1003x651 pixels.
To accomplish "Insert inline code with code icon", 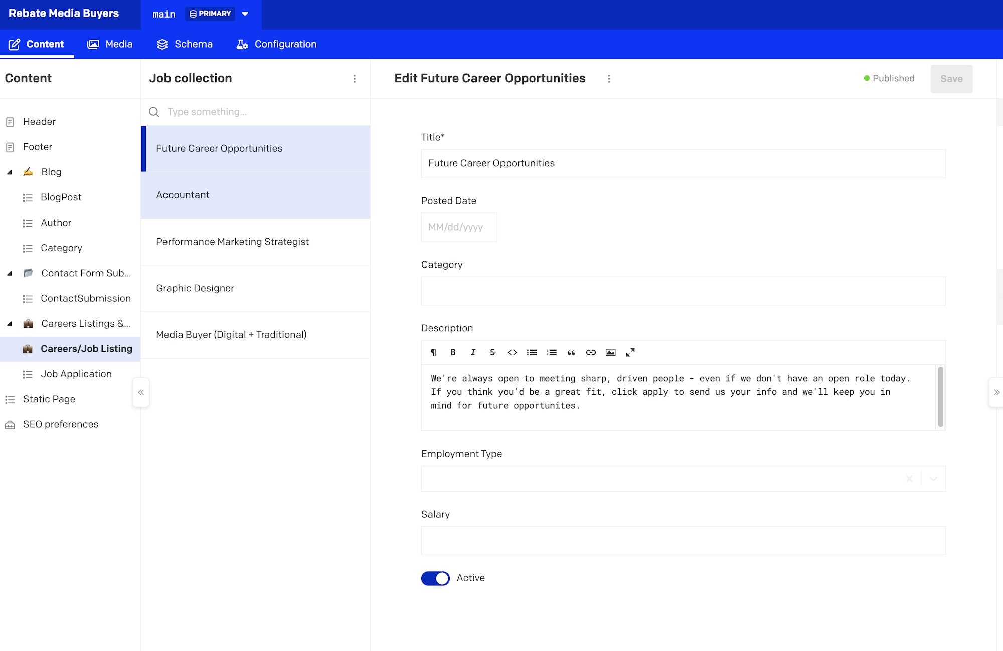I will tap(512, 352).
